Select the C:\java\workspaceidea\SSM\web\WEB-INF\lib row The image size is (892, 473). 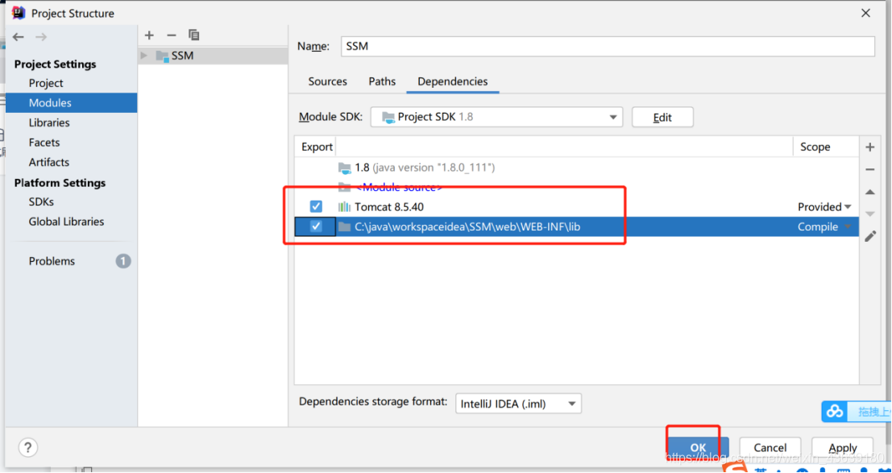click(576, 226)
